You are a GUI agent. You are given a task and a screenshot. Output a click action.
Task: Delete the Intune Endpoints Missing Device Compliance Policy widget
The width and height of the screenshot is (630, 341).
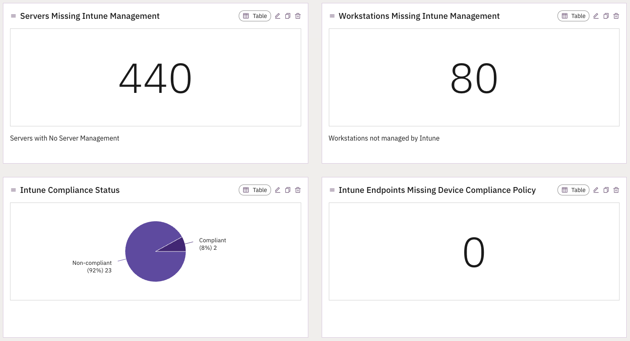click(616, 190)
